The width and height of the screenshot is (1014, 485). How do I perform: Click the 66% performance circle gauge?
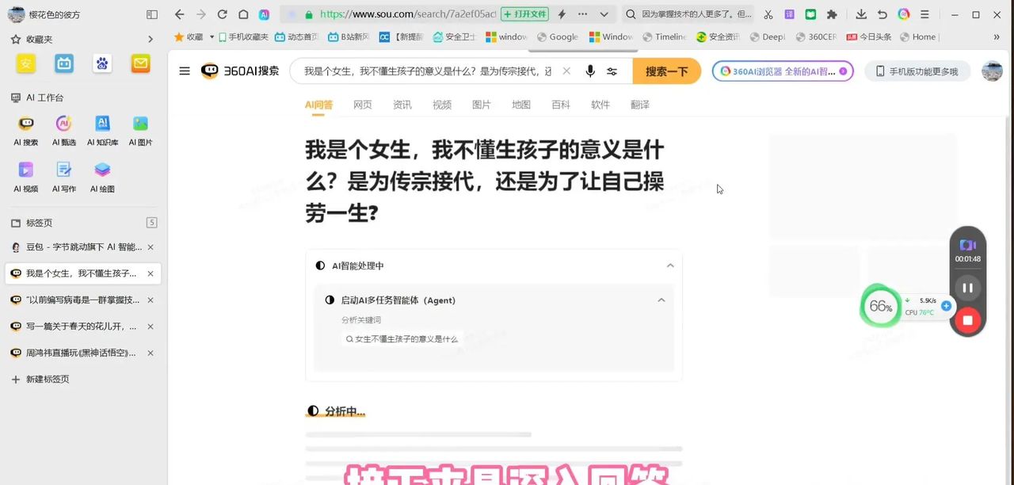tap(880, 306)
